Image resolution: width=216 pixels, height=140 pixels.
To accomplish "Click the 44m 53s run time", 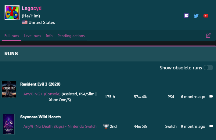I will pyautogui.click(x=141, y=127).
